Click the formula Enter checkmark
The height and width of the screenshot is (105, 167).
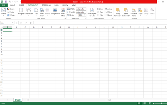[x=26, y=23]
